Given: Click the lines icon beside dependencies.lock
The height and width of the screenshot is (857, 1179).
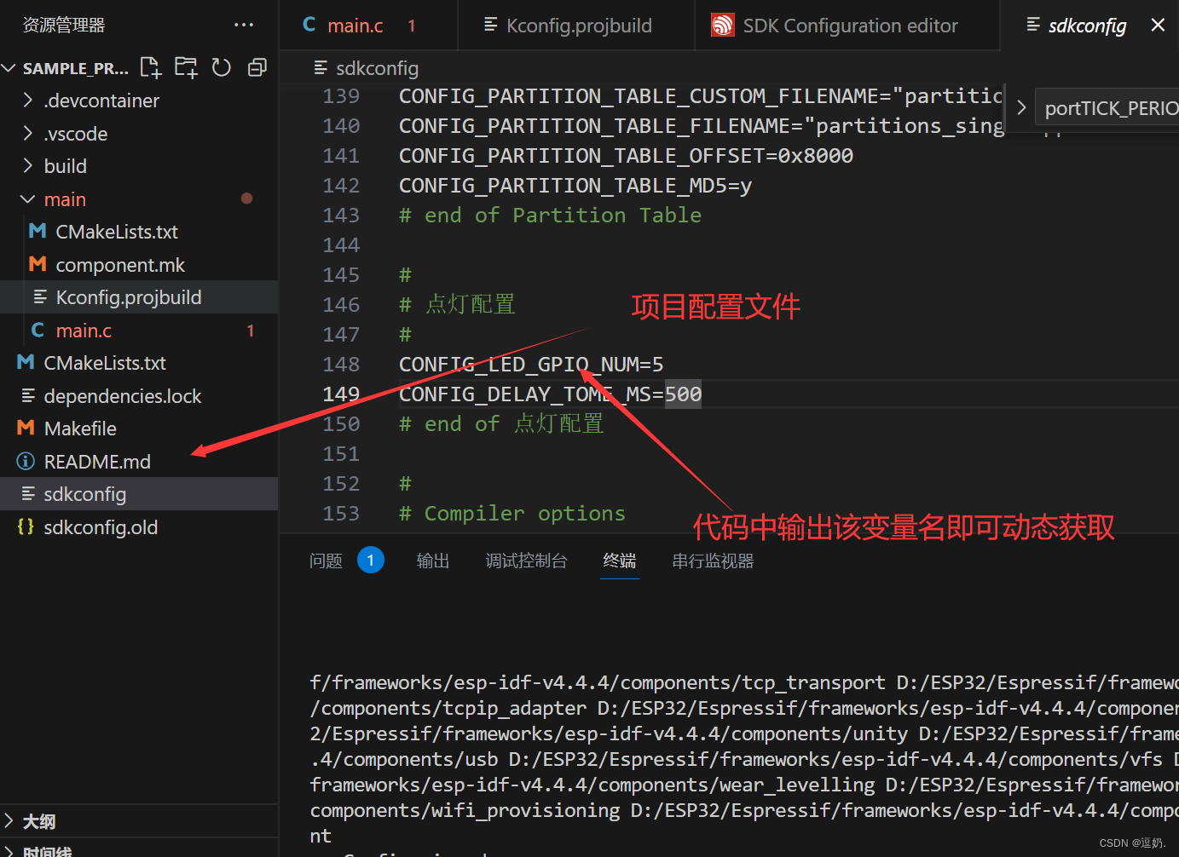Looking at the screenshot, I should (x=28, y=395).
